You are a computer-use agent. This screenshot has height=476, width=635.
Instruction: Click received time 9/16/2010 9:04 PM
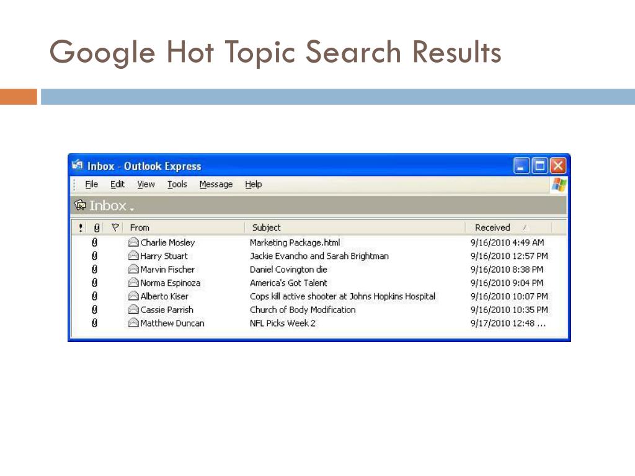tap(507, 283)
